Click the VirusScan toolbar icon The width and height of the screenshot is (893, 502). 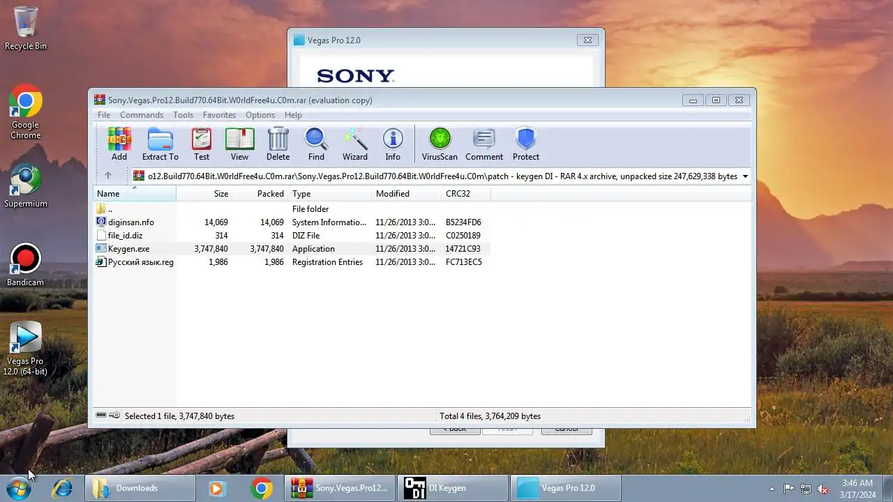pos(440,144)
